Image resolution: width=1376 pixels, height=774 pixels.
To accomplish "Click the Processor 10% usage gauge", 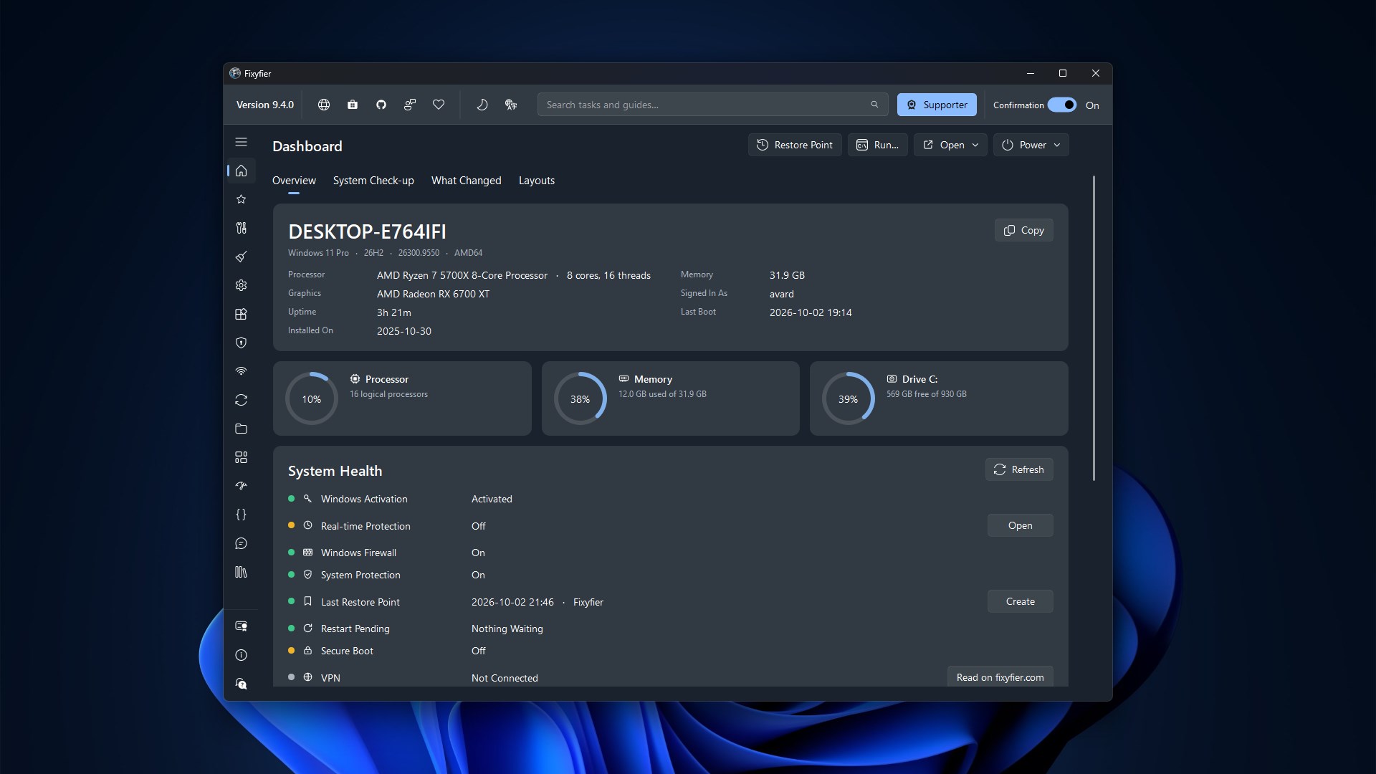I will [312, 398].
